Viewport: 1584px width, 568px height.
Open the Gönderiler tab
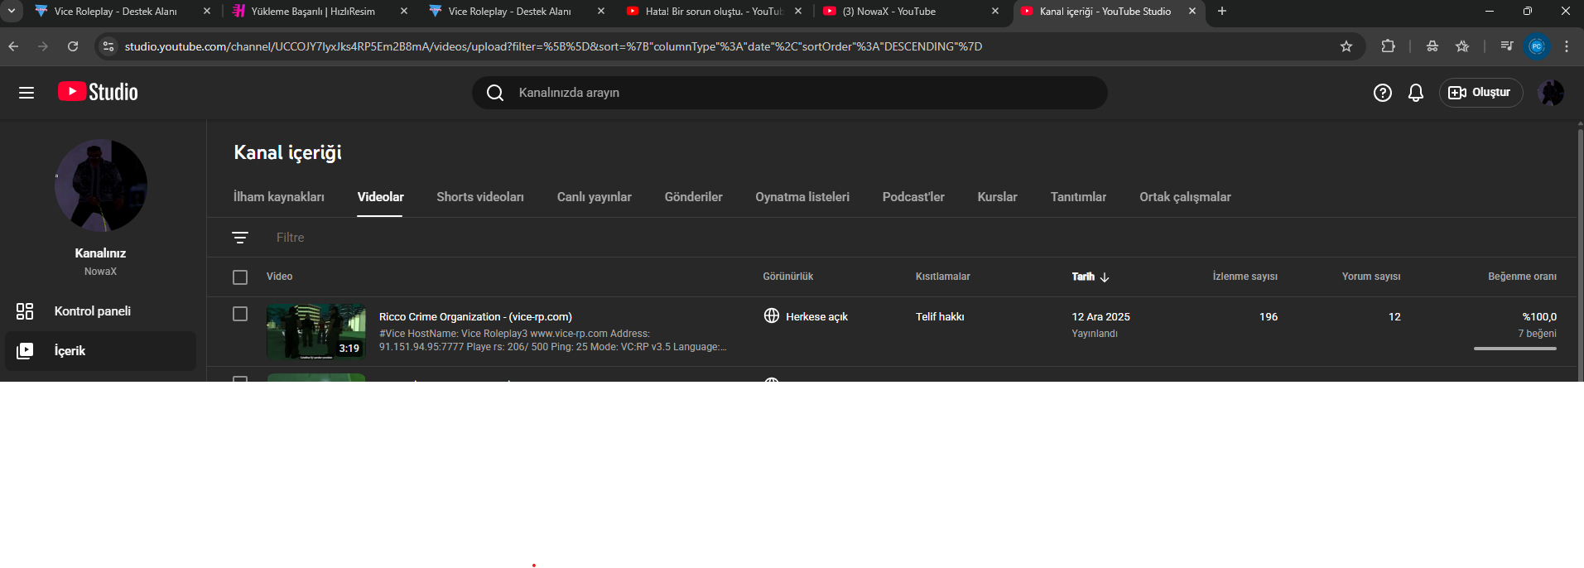pyautogui.click(x=693, y=197)
